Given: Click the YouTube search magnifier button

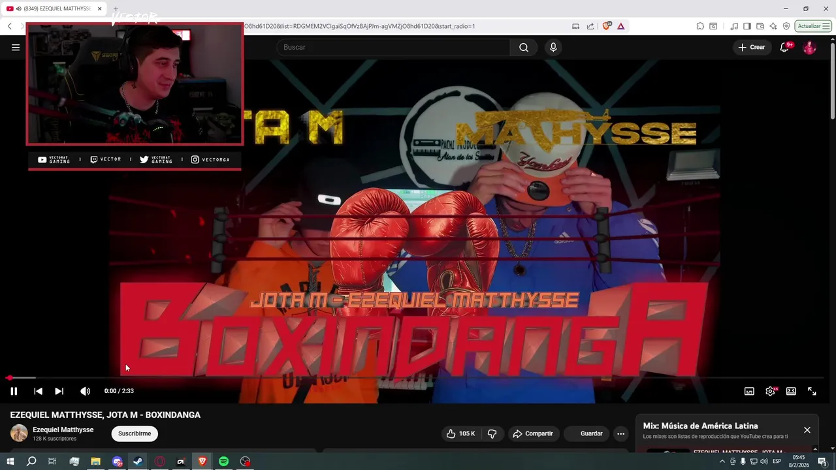Looking at the screenshot, I should pyautogui.click(x=524, y=47).
